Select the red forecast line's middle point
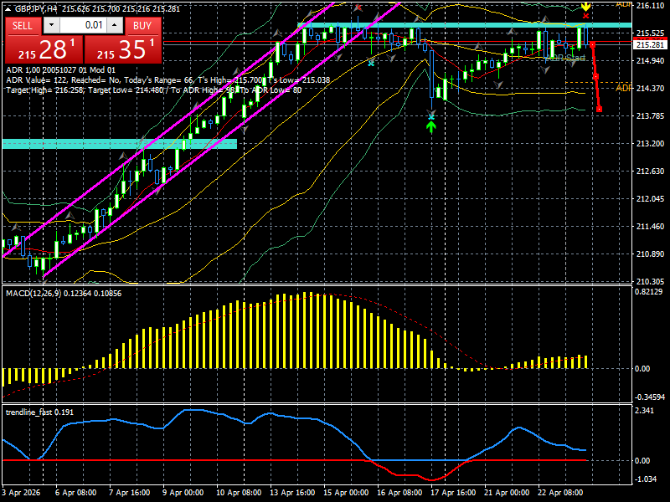This screenshot has height=502, width=670. point(595,77)
